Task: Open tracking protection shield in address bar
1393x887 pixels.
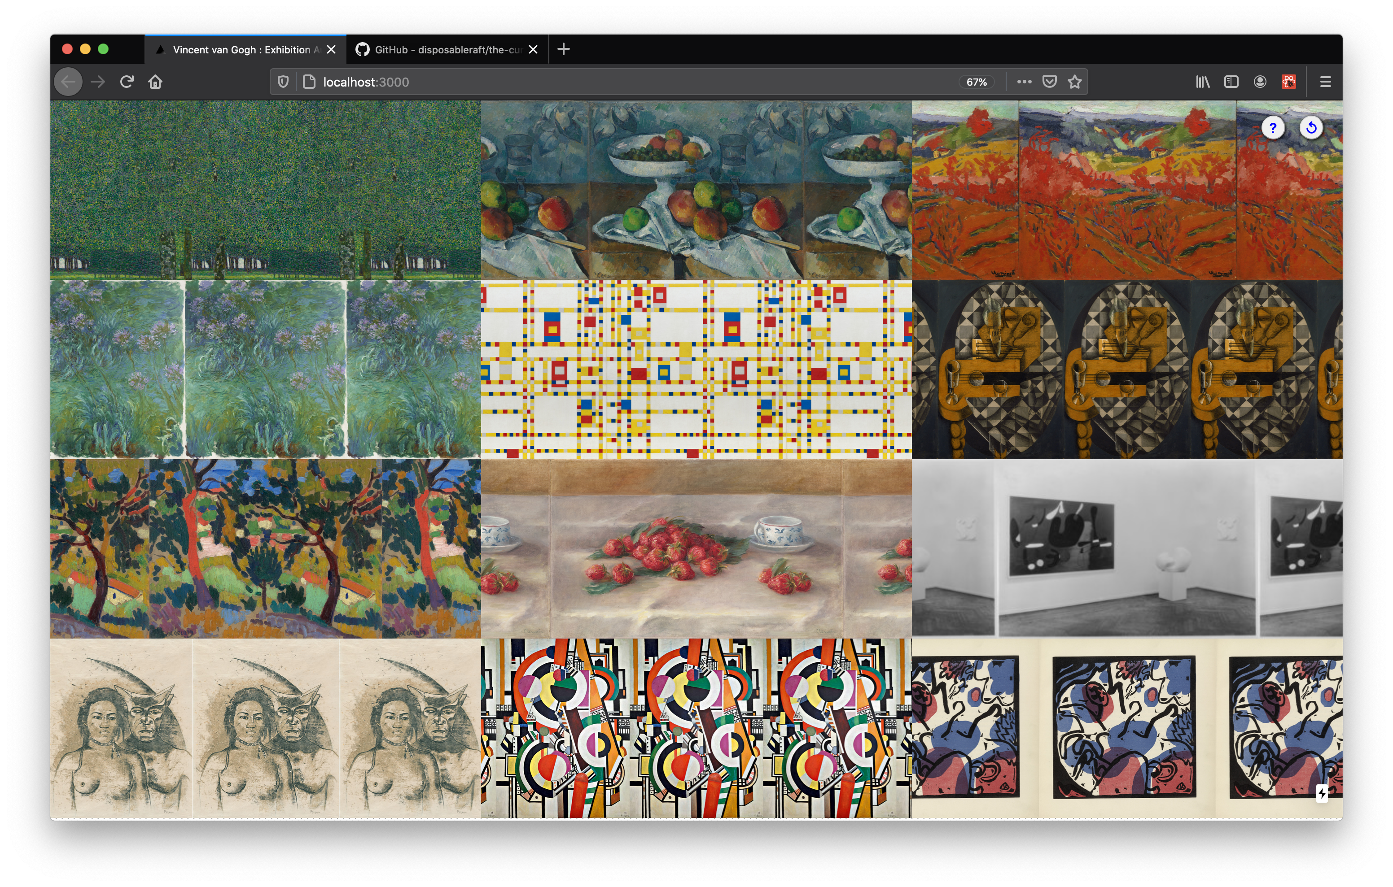Action: point(283,82)
